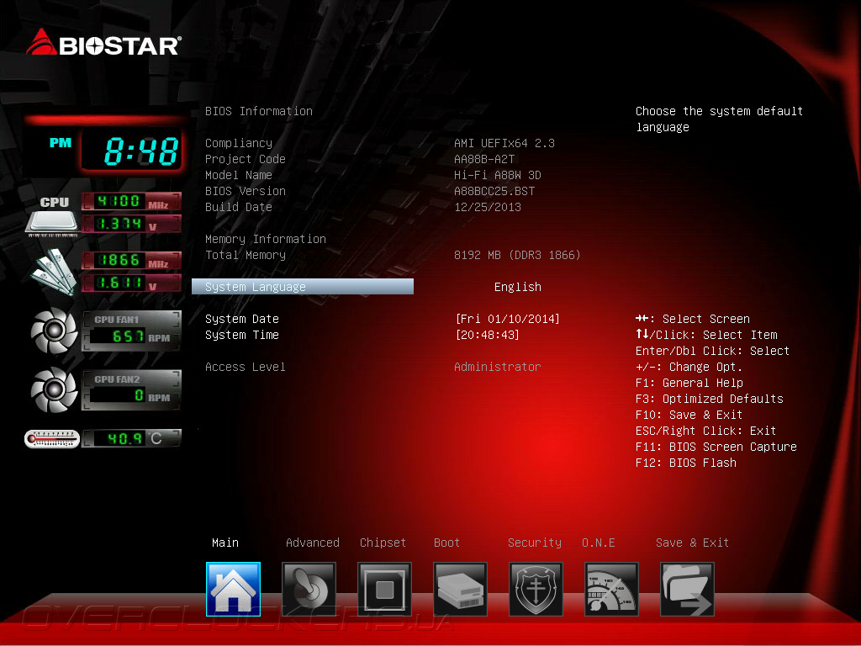Open the Main home icon
The height and width of the screenshot is (646, 861).
[234, 589]
